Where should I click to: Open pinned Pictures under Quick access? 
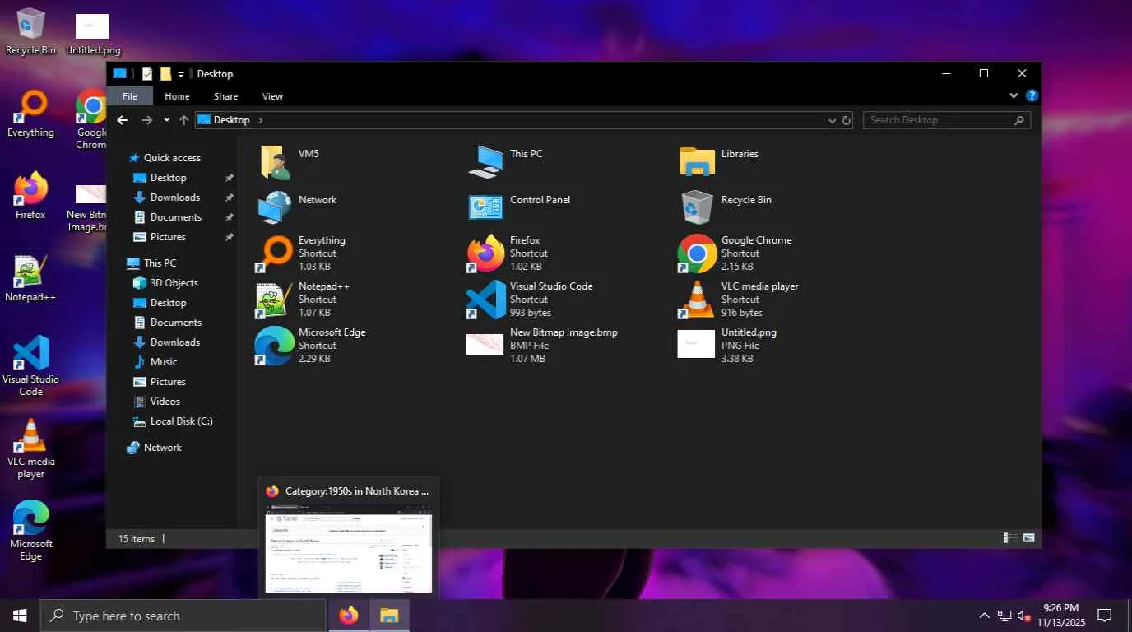[x=168, y=237]
